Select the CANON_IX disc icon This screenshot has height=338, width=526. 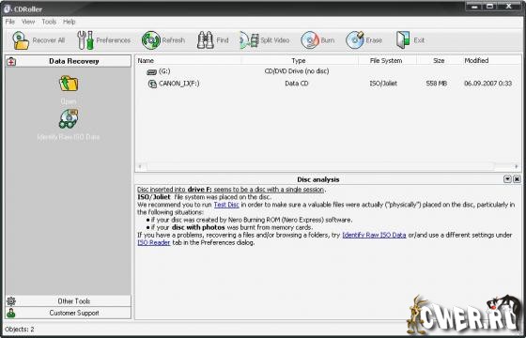tap(152, 84)
